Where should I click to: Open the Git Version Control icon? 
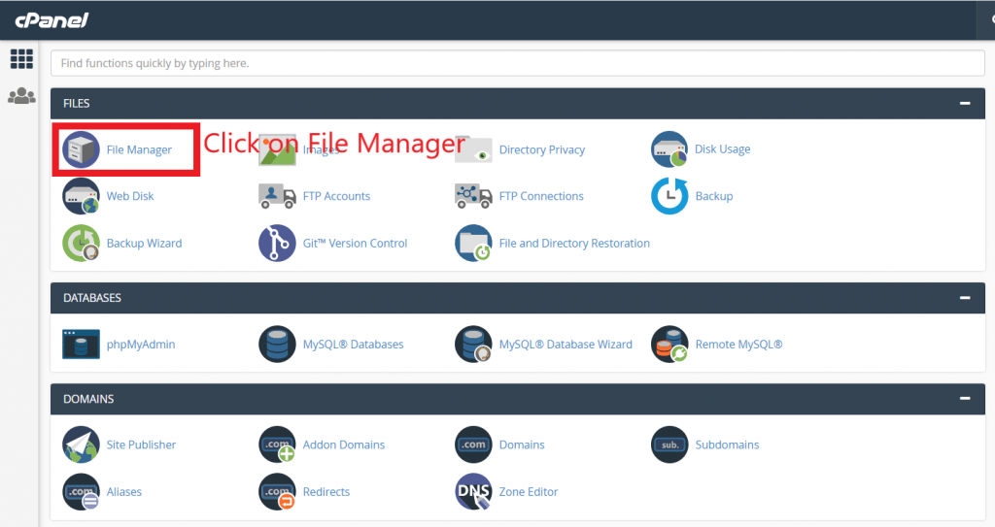pyautogui.click(x=277, y=243)
